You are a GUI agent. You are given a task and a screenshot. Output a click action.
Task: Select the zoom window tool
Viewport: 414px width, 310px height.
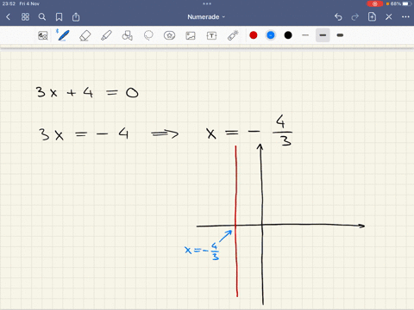coord(43,35)
